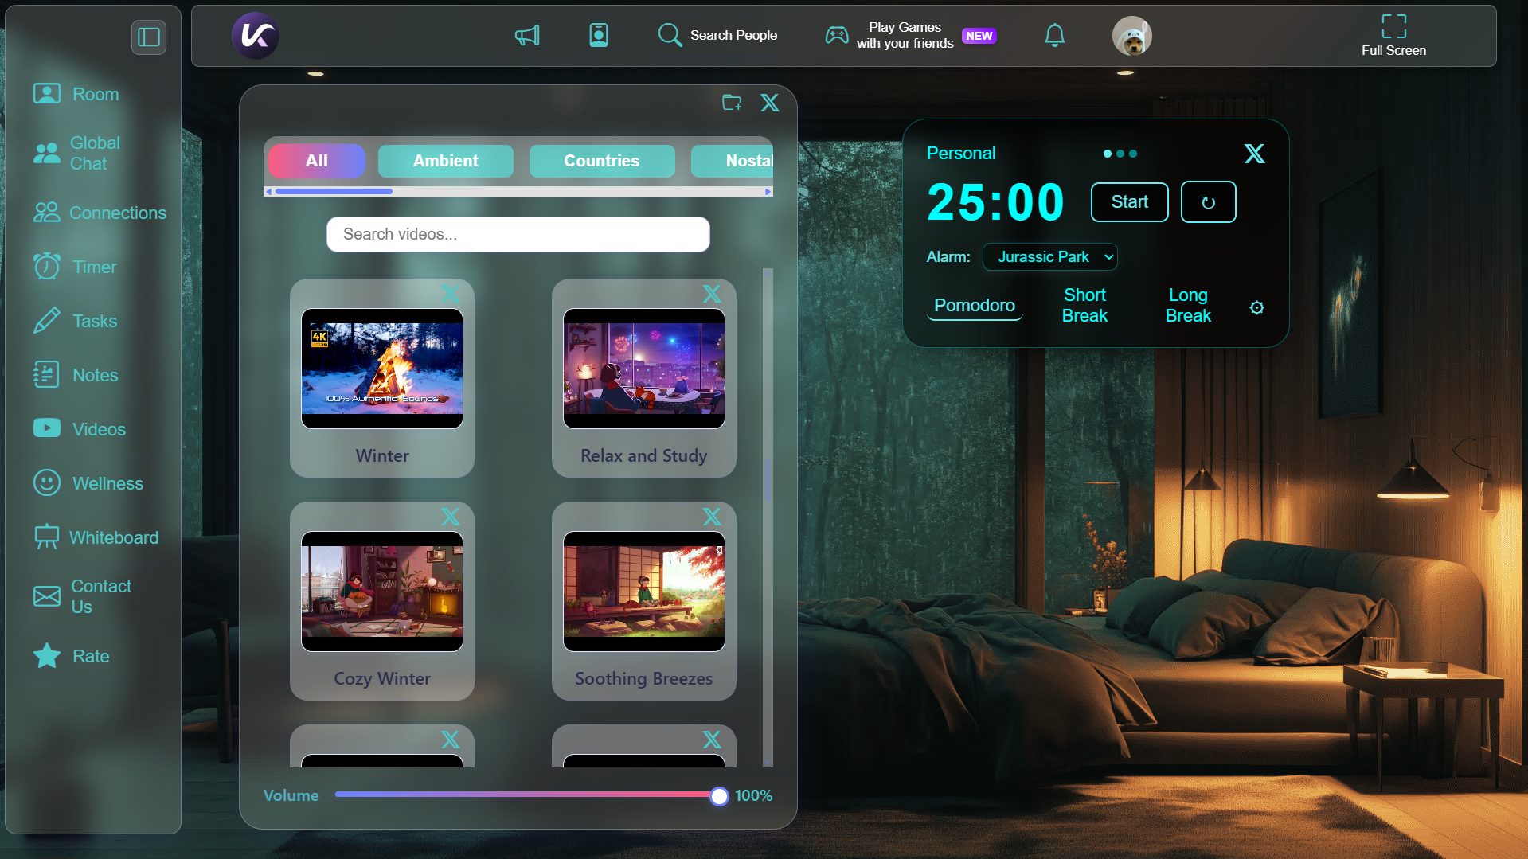Switch to Long Break mode
This screenshot has height=859, width=1528.
pyautogui.click(x=1188, y=306)
